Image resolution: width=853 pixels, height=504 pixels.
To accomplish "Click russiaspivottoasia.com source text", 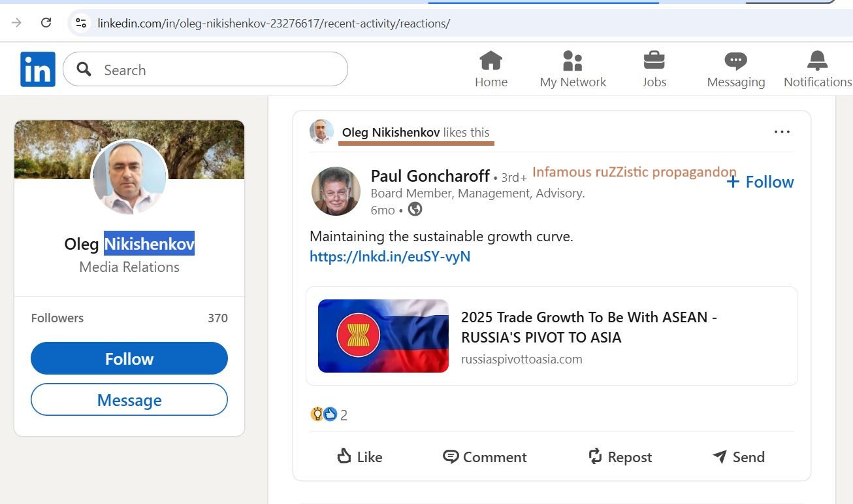I will coord(521,360).
